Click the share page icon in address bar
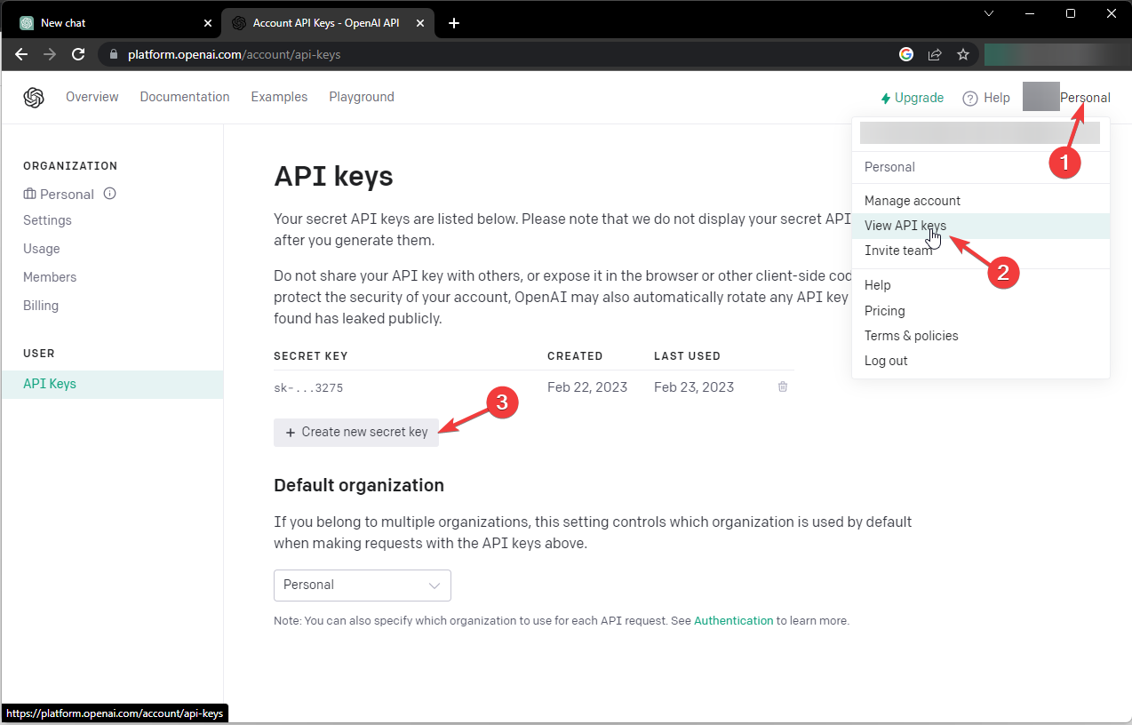The height and width of the screenshot is (725, 1132). point(935,54)
